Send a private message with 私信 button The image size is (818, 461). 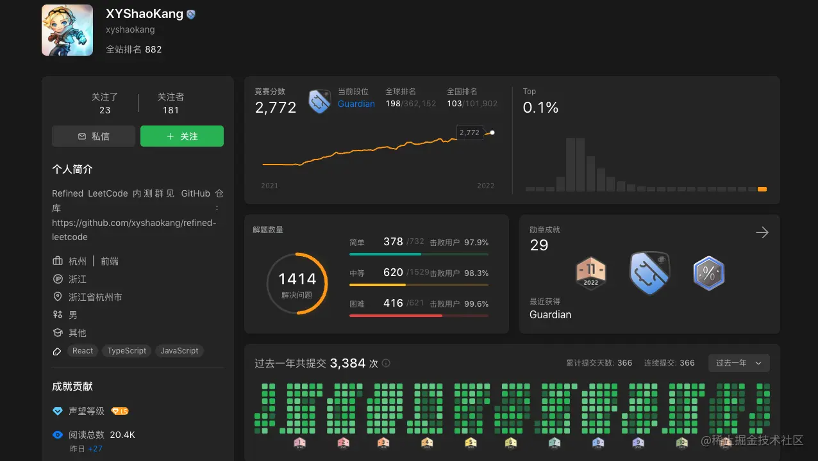pos(94,136)
